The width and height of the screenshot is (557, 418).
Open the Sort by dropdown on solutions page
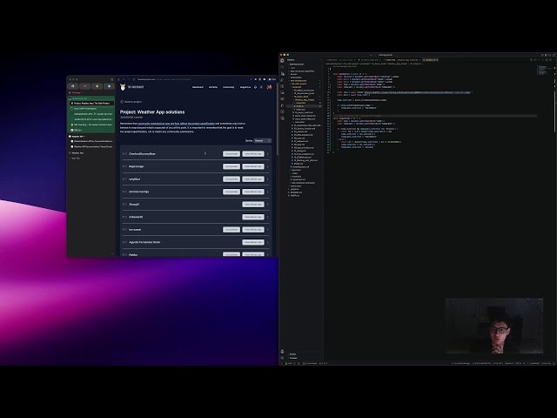[x=263, y=141]
